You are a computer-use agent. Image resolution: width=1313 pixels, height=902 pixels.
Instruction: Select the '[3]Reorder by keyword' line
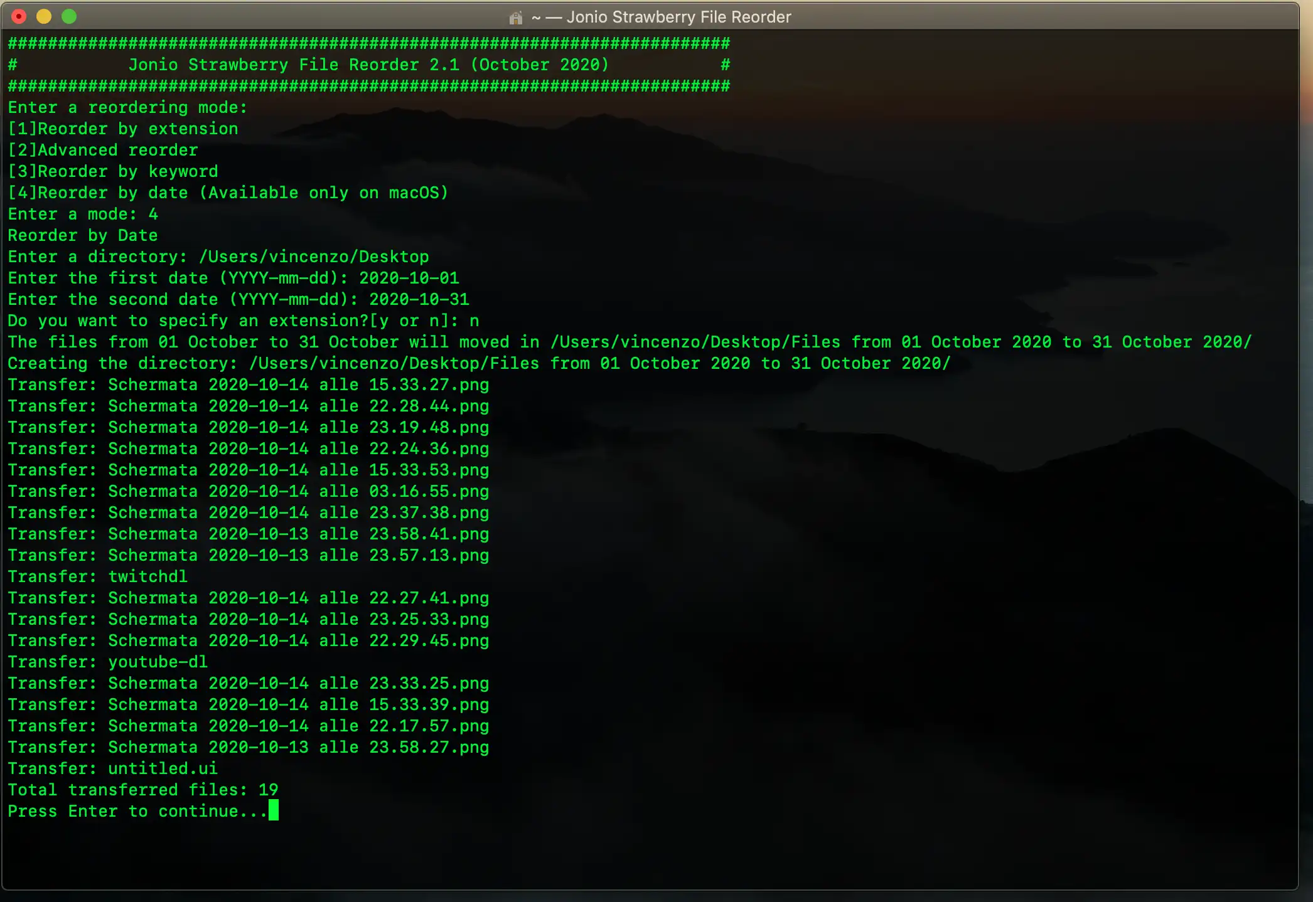[113, 171]
